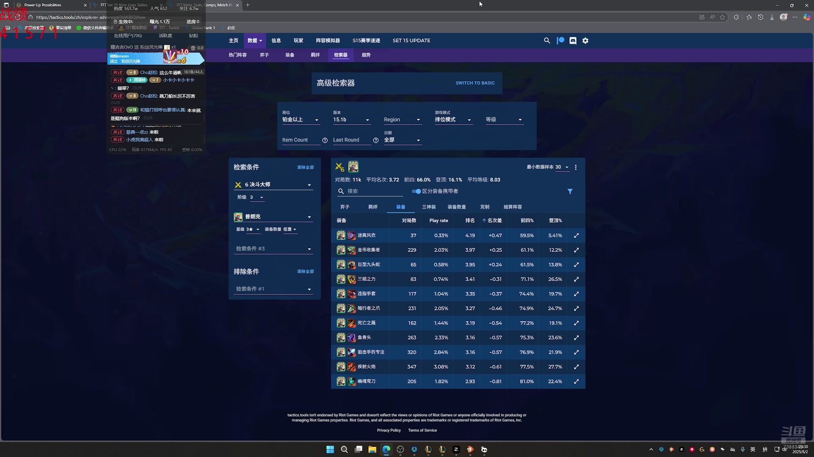The width and height of the screenshot is (814, 457).
Task: Open the 数据 navigation menu
Action: [255, 41]
